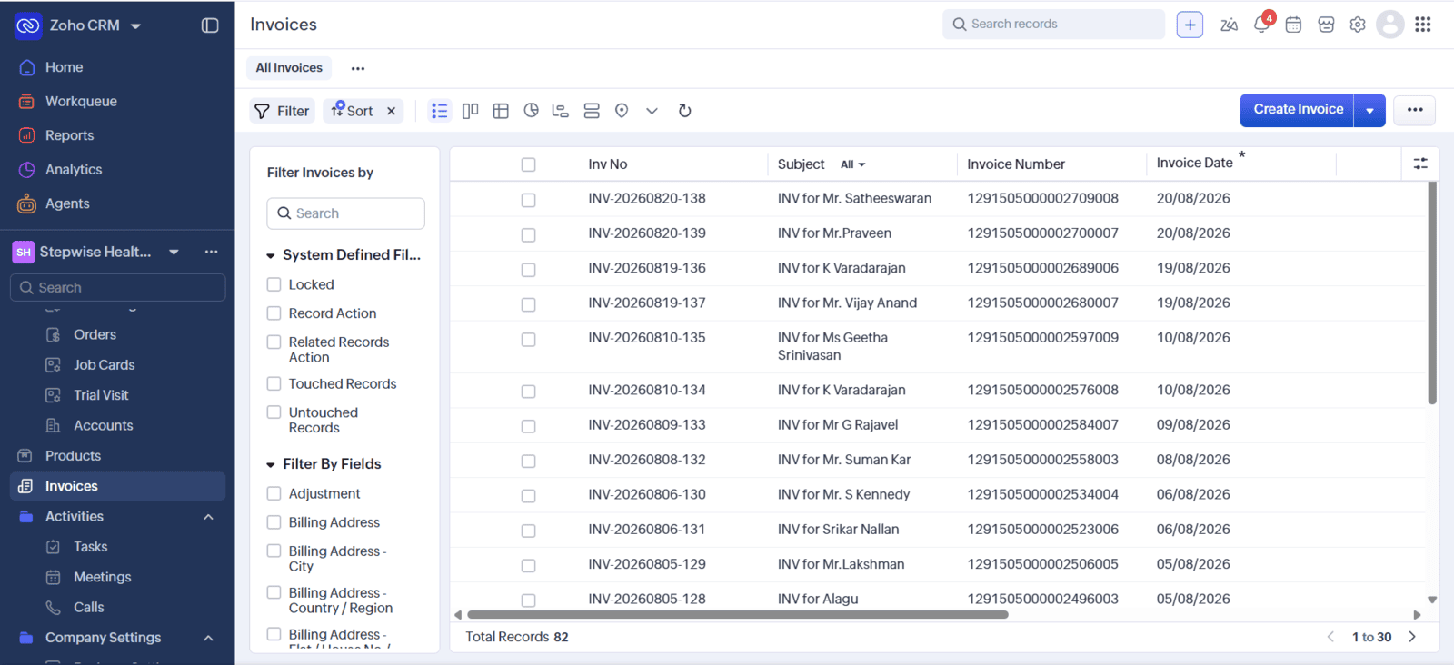Open column settings icon at the table's right edge
Screen dimensions: 1454x665
pyautogui.click(x=1420, y=164)
